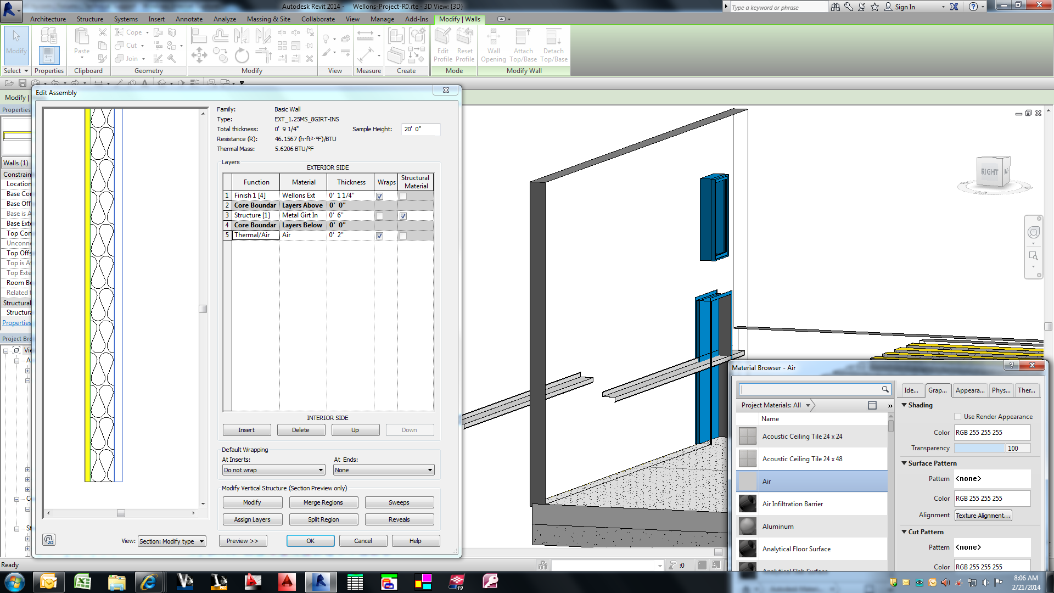Enable Use Render Appearance checkbox
Image resolution: width=1054 pixels, height=593 pixels.
(957, 417)
